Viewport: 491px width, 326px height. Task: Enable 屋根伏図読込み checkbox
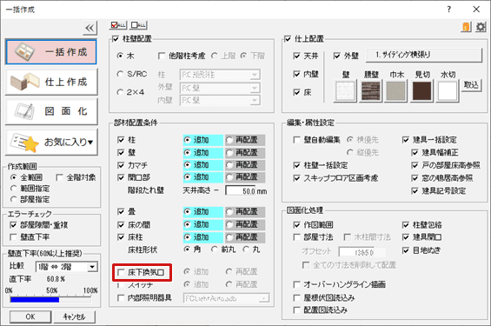pyautogui.click(x=297, y=297)
